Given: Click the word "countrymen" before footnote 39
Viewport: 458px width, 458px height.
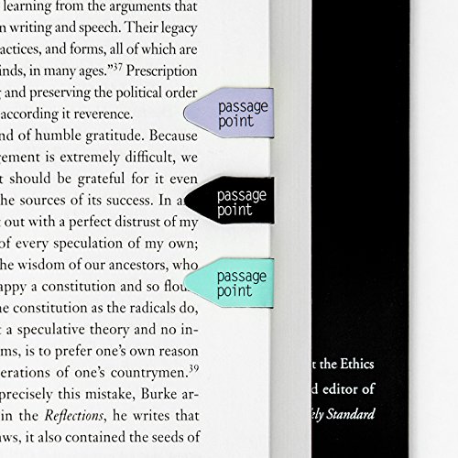Looking at the screenshot, I should point(148,373).
